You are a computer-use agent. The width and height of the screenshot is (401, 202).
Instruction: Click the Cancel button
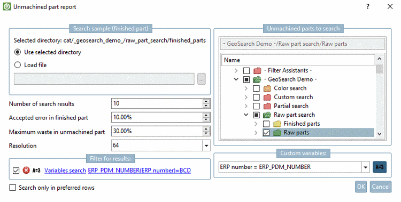coord(381,187)
